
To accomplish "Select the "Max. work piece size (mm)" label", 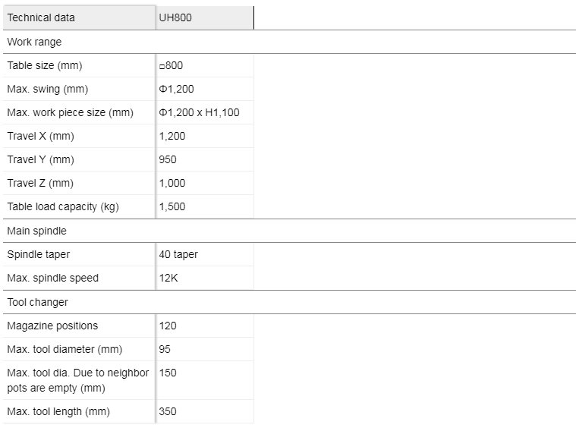I will point(70,112).
